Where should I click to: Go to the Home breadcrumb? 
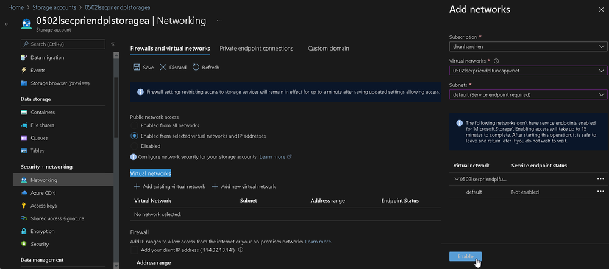pyautogui.click(x=16, y=7)
